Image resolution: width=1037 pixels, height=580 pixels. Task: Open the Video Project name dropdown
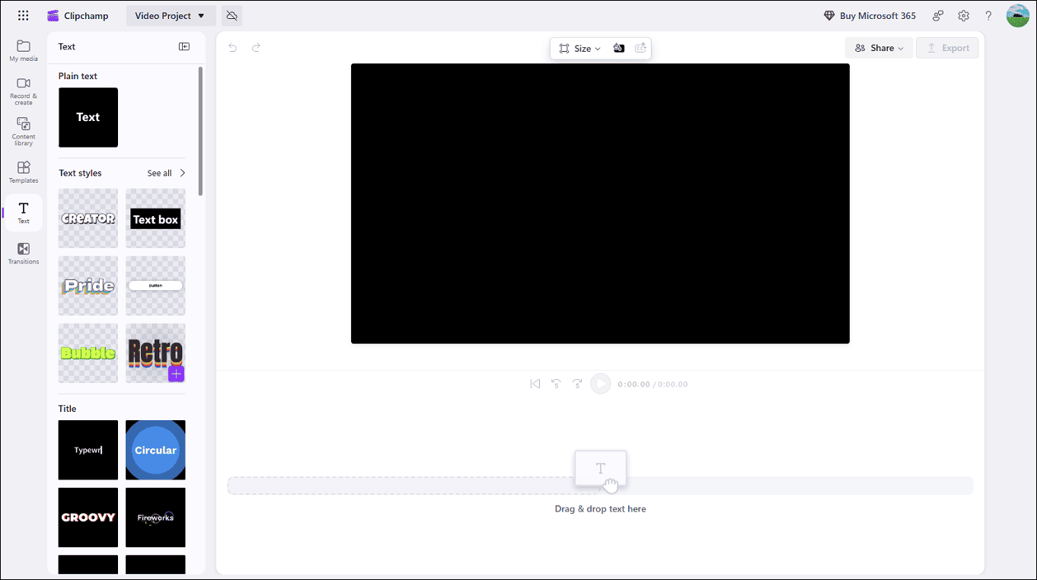coord(171,15)
